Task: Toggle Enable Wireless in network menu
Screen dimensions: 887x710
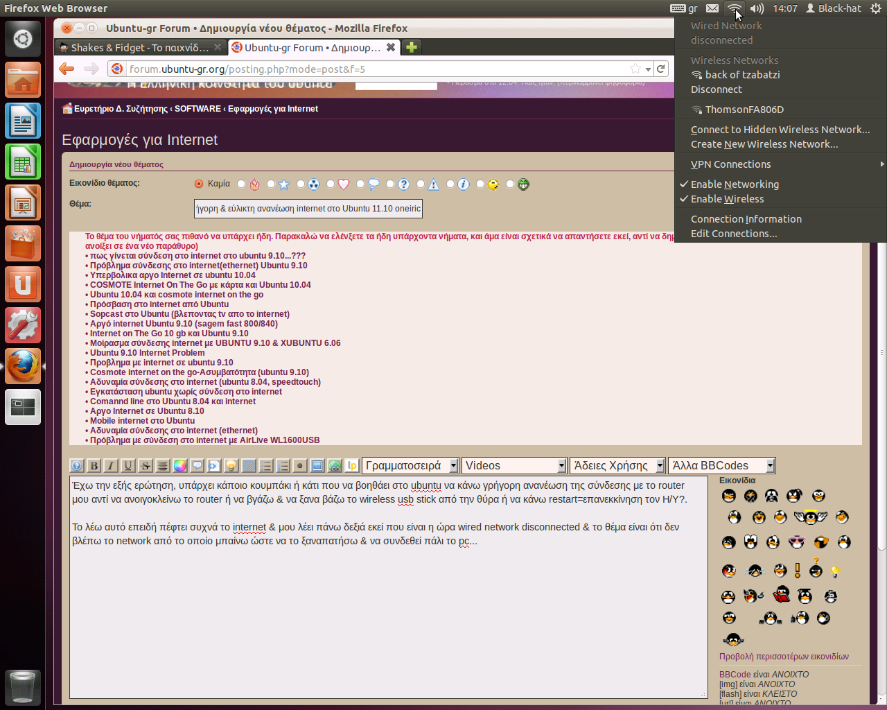Action: (x=727, y=199)
